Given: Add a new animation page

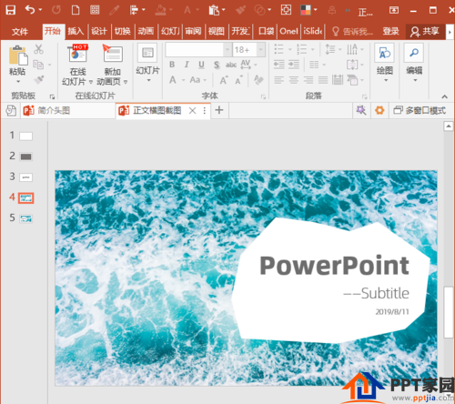Looking at the screenshot, I should 112,65.
